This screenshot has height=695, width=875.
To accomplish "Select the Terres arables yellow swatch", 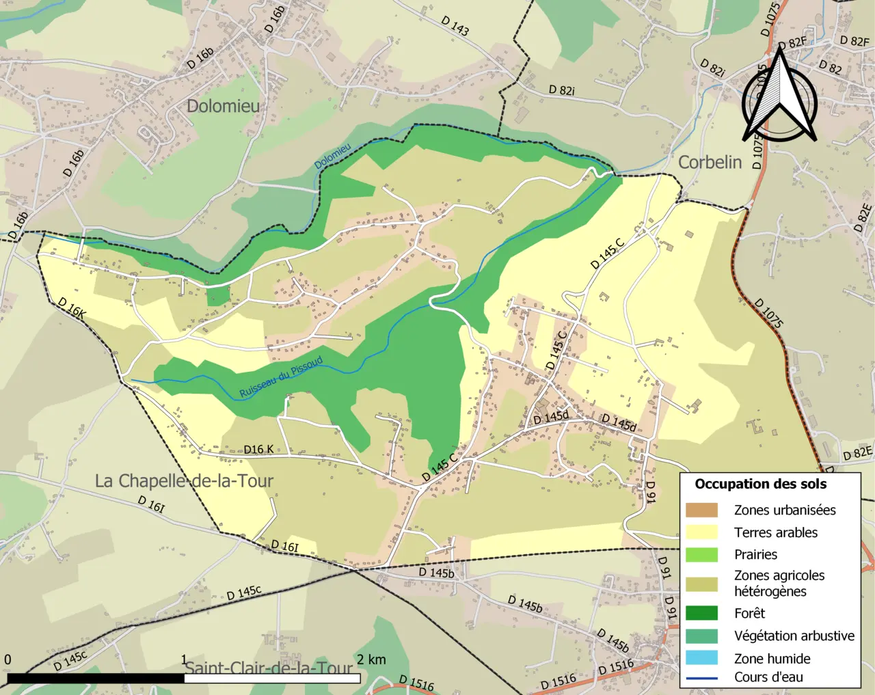I will (702, 532).
